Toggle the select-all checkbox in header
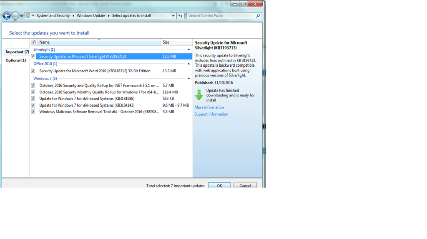The image size is (427, 239). click(33, 42)
